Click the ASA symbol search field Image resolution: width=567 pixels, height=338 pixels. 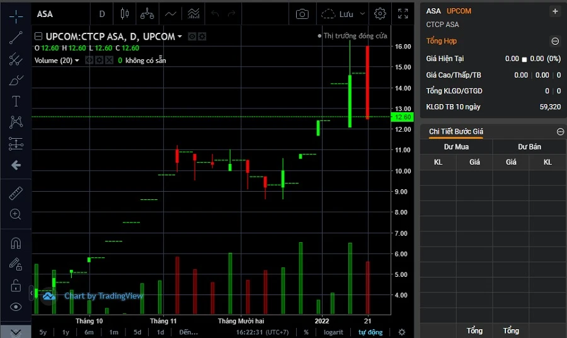click(x=60, y=13)
